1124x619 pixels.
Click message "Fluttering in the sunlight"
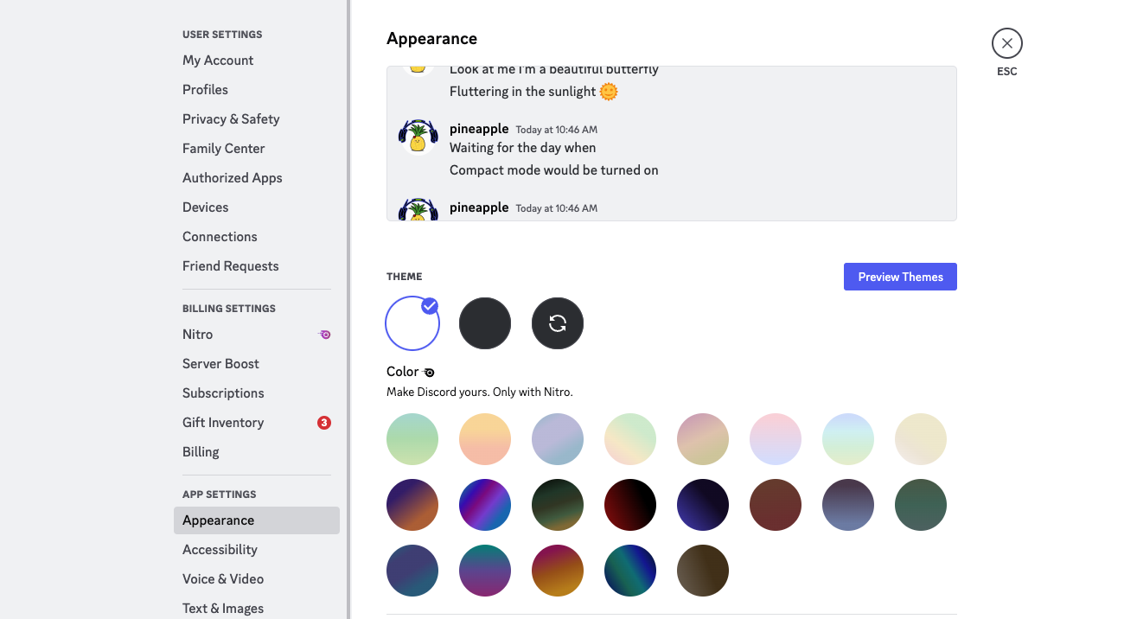523,92
